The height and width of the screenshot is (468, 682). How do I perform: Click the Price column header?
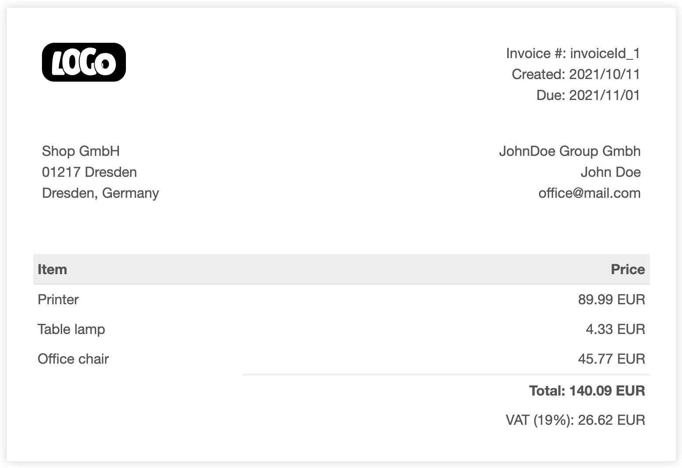coord(628,269)
